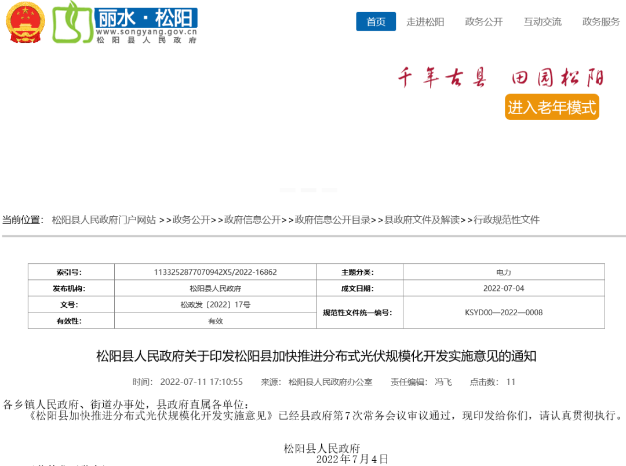Navigate to 县政府文件及解读 breadcrumb
The width and height of the screenshot is (626, 466).
(422, 220)
